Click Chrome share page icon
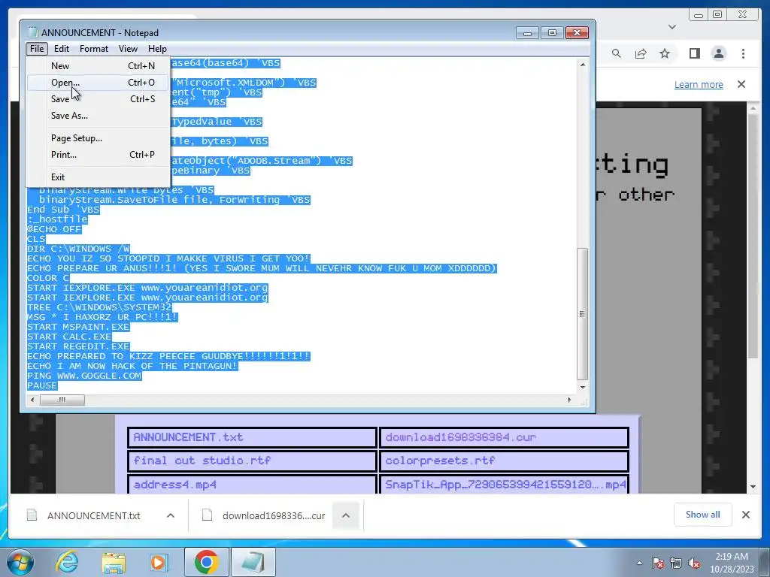Viewport: 770px width, 577px height. tap(641, 53)
